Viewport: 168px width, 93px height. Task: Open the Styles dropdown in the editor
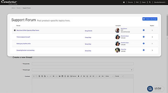pyautogui.click(x=109, y=76)
